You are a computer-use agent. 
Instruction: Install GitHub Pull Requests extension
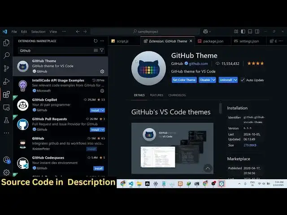[95, 129]
